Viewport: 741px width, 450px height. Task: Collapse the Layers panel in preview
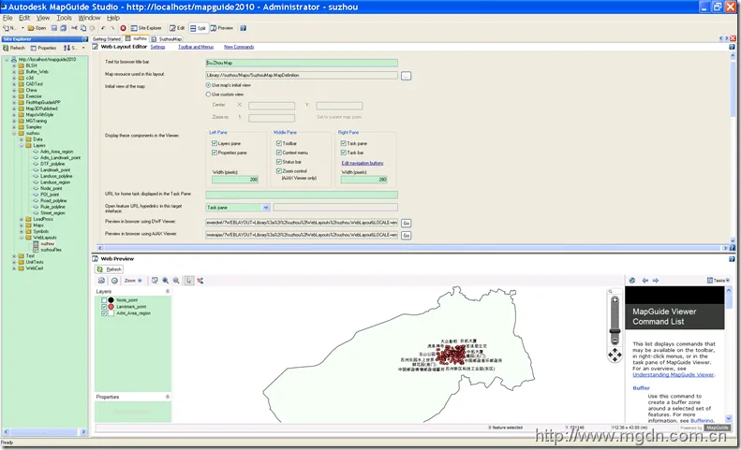point(168,291)
